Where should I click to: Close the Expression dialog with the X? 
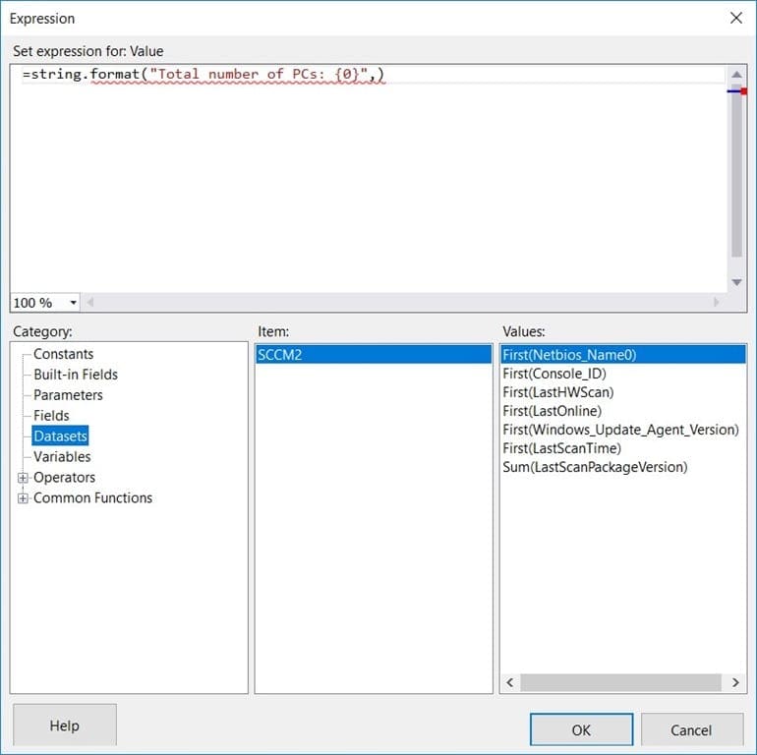pos(735,19)
